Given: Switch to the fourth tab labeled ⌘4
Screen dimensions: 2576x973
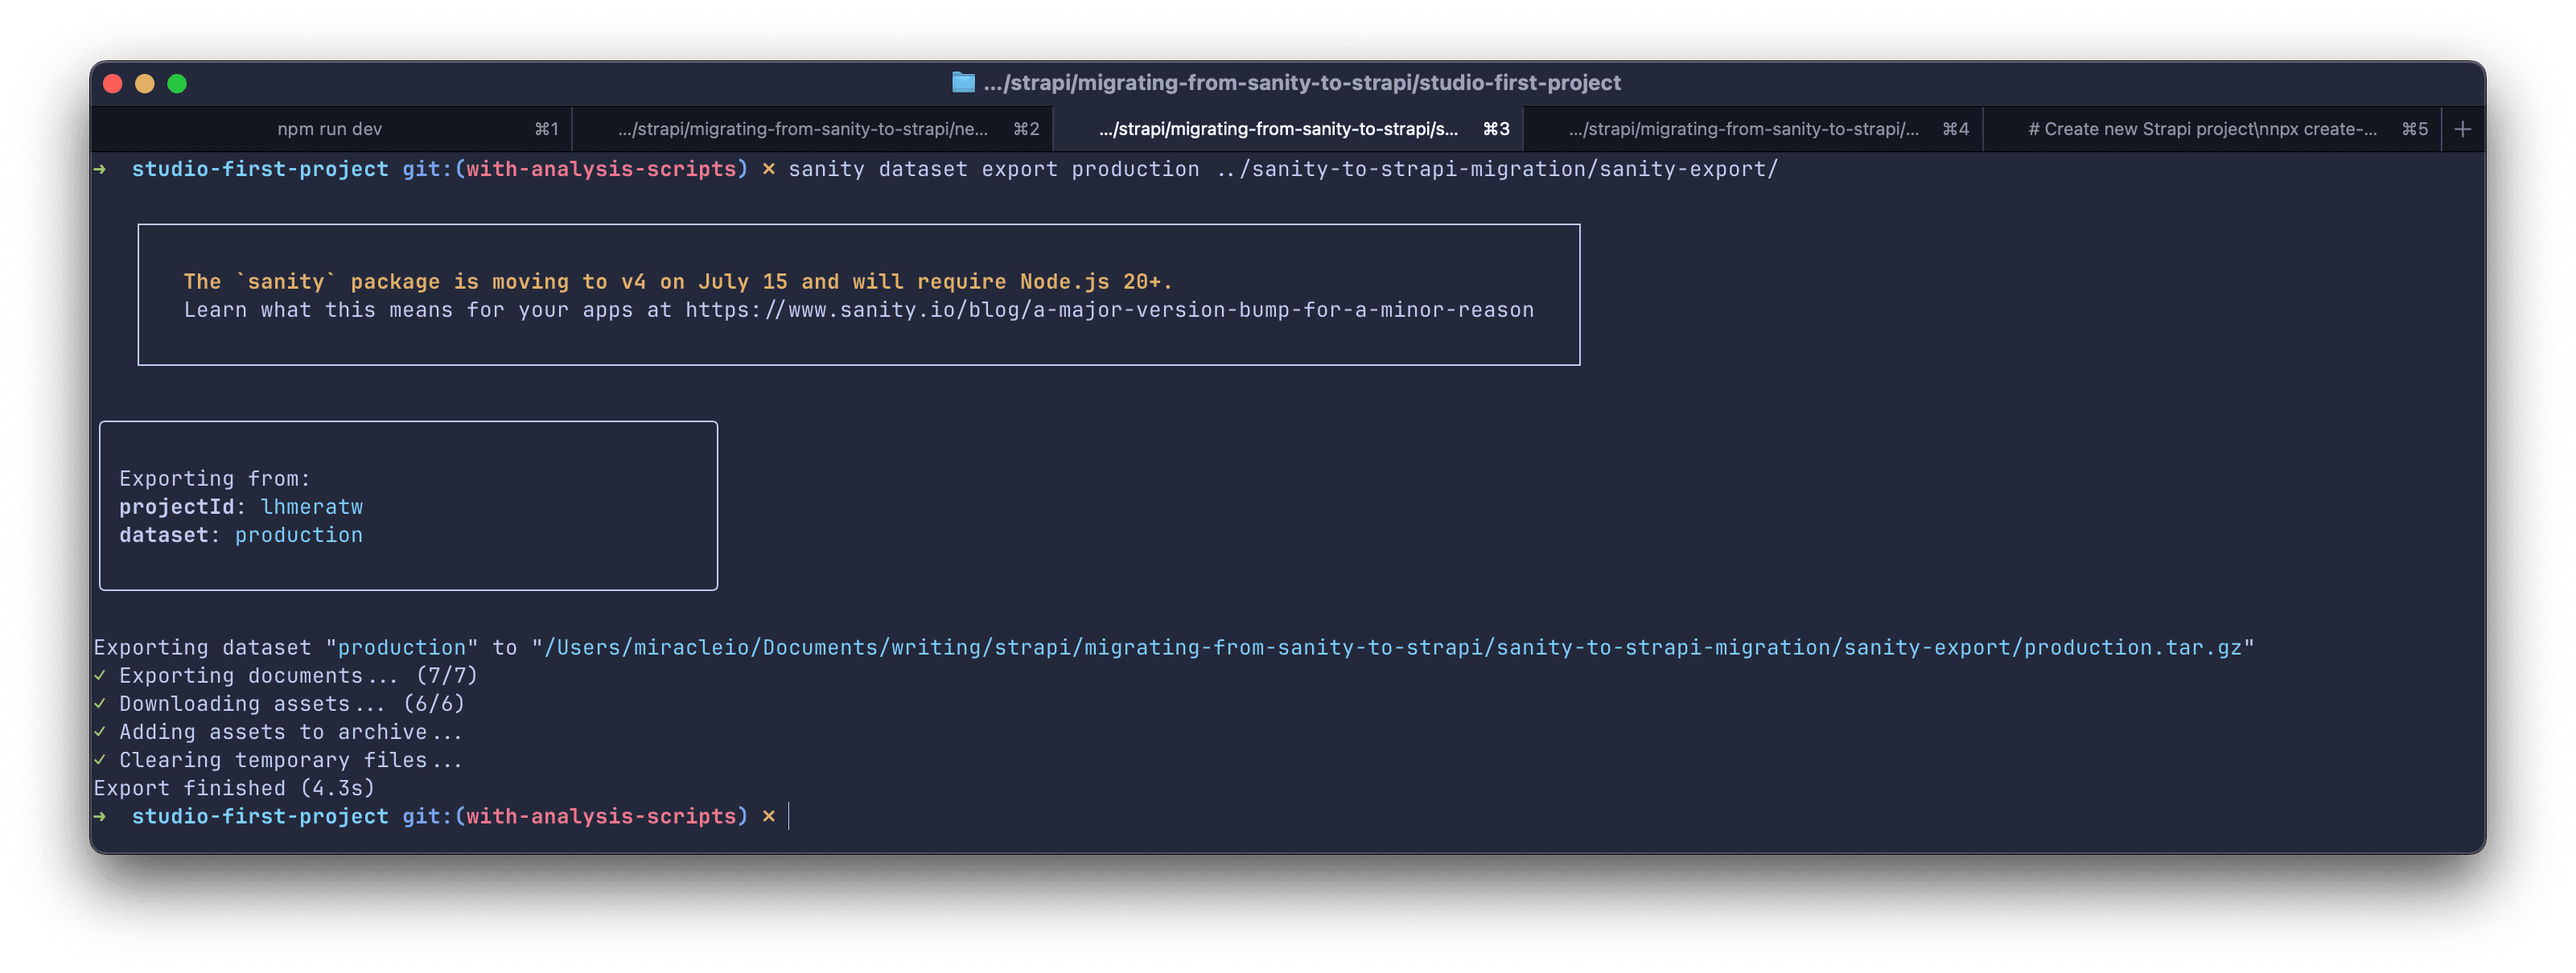Looking at the screenshot, I should (x=1753, y=129).
